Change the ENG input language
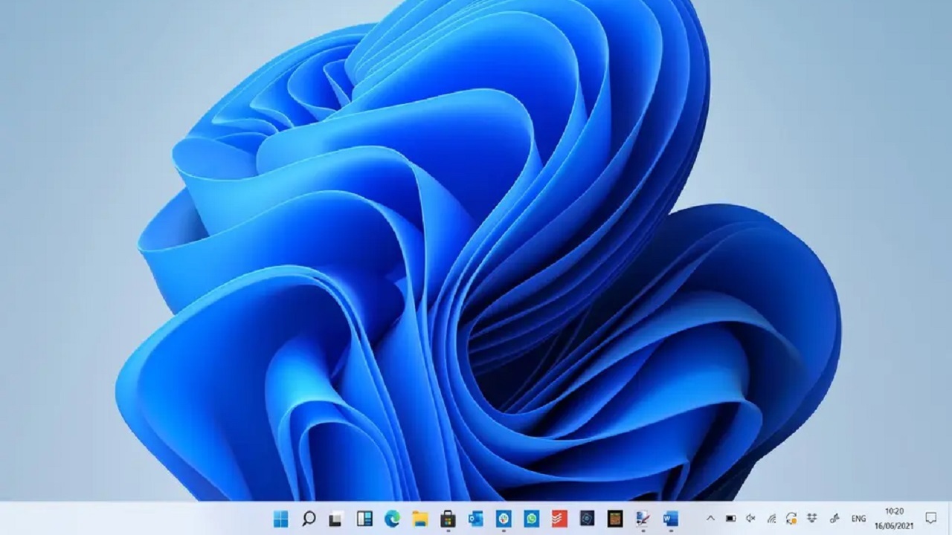Image resolution: width=952 pixels, height=535 pixels. [x=858, y=519]
